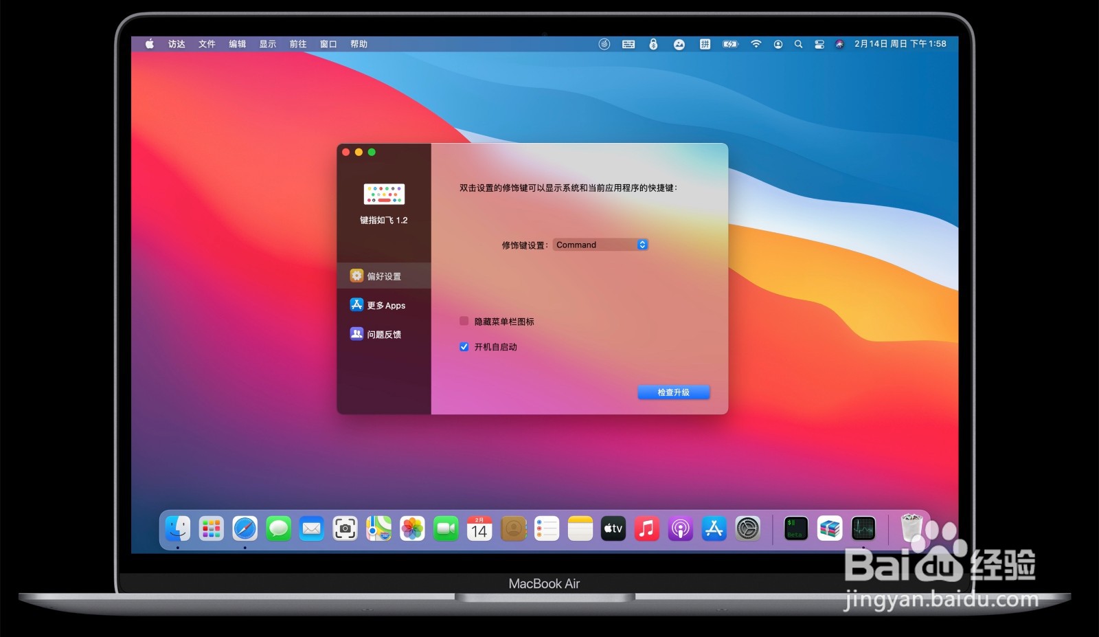Screen dimensions: 1099x637
Task: Open Reminders from the Dock
Action: tap(547, 528)
